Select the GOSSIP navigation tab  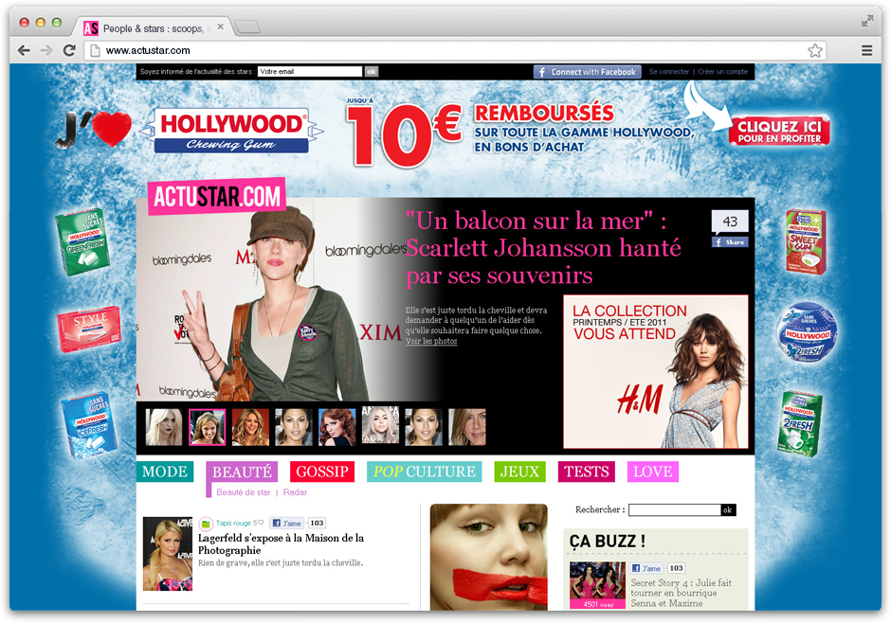[322, 472]
